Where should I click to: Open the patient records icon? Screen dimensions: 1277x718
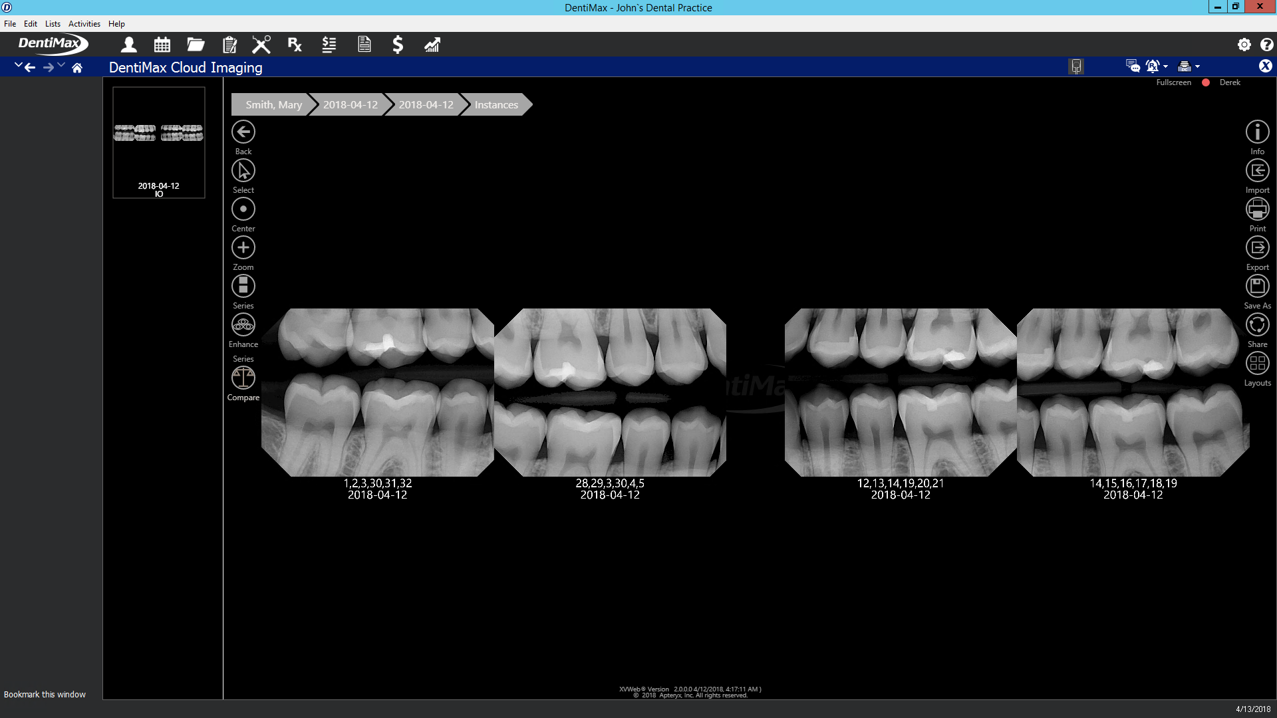coord(128,45)
